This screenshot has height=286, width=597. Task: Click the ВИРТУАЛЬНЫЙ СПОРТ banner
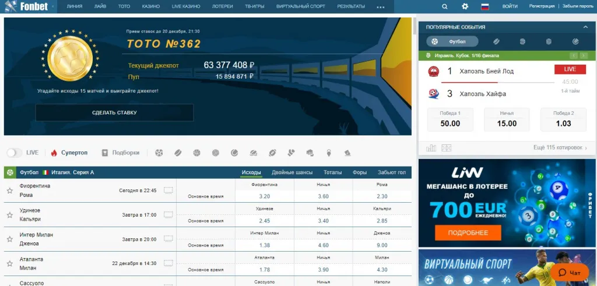pyautogui.click(x=507, y=267)
